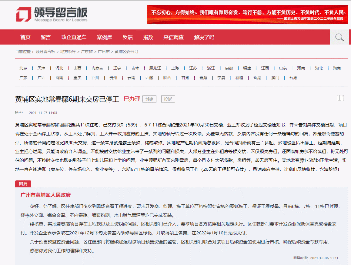Select the 青海 region link
This screenshot has height=265, width=351.
pyautogui.click(x=203, y=78)
